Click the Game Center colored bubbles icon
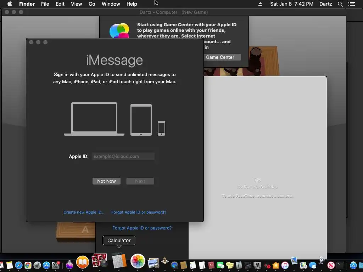The image size is (363, 272). coord(119,31)
